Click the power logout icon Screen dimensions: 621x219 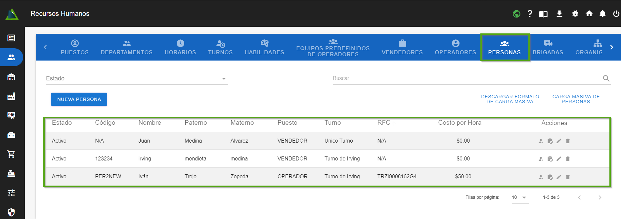point(616,14)
